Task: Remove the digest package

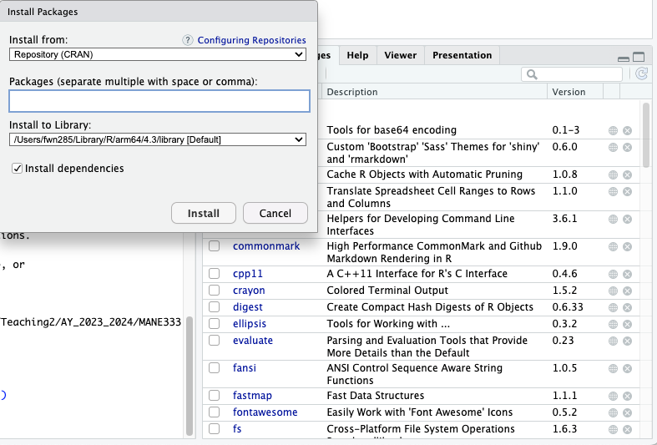Action: [627, 307]
